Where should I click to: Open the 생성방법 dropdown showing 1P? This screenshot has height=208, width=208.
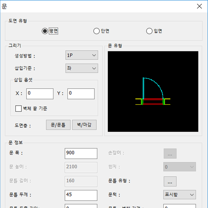[x=82, y=55]
